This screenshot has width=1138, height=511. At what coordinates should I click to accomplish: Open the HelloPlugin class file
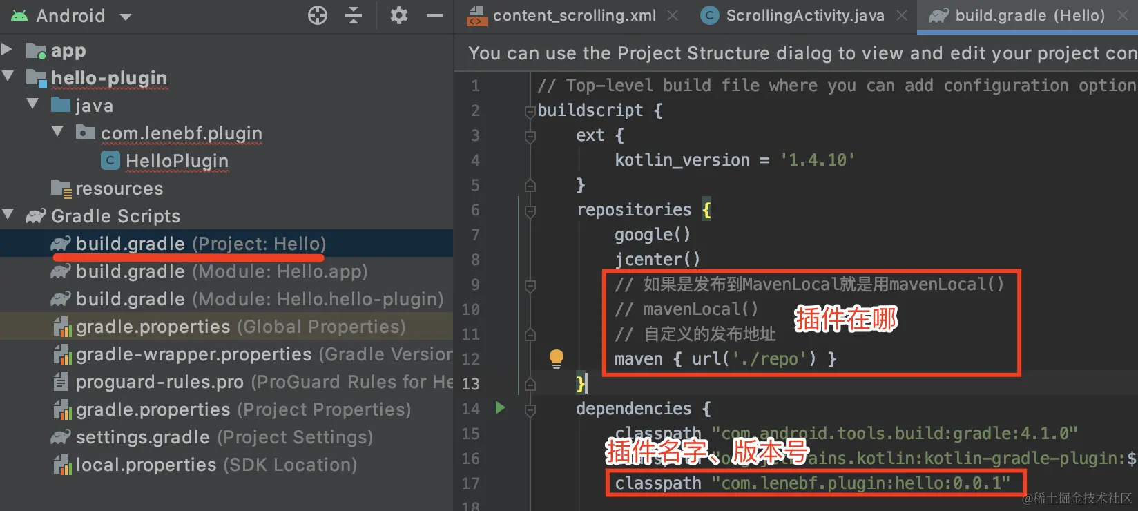(177, 161)
